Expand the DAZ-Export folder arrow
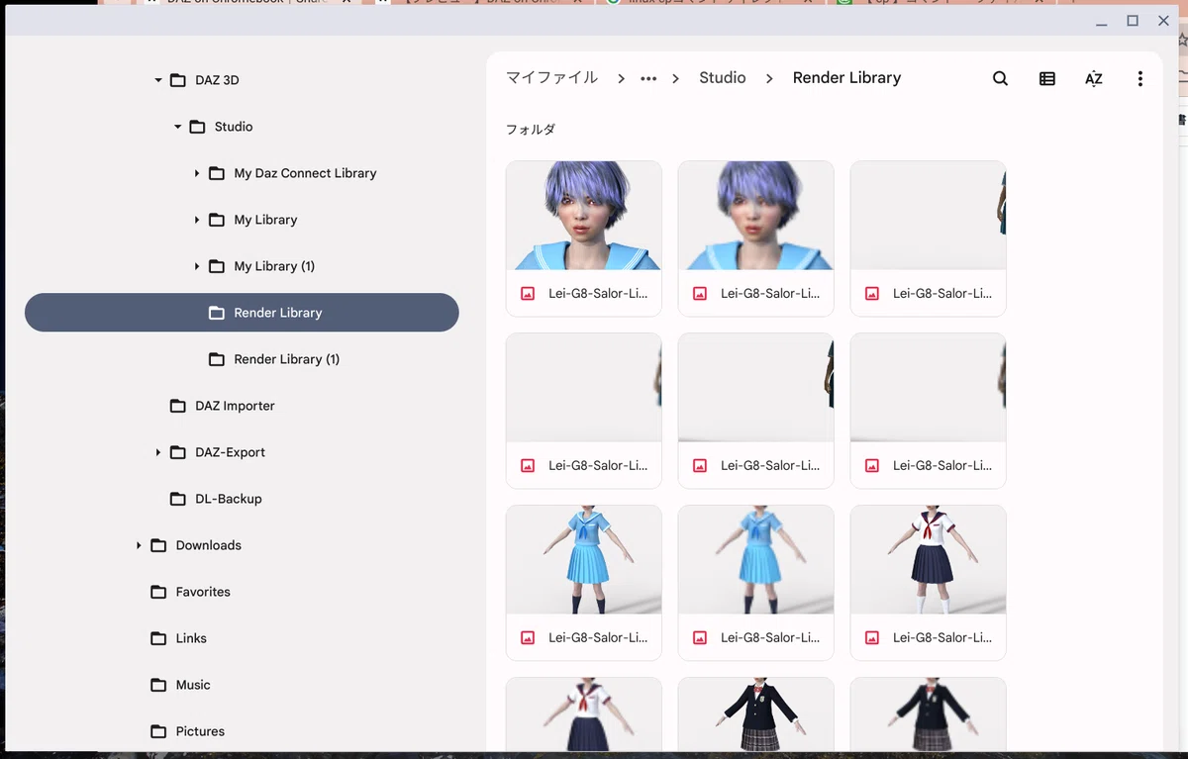 (x=158, y=452)
